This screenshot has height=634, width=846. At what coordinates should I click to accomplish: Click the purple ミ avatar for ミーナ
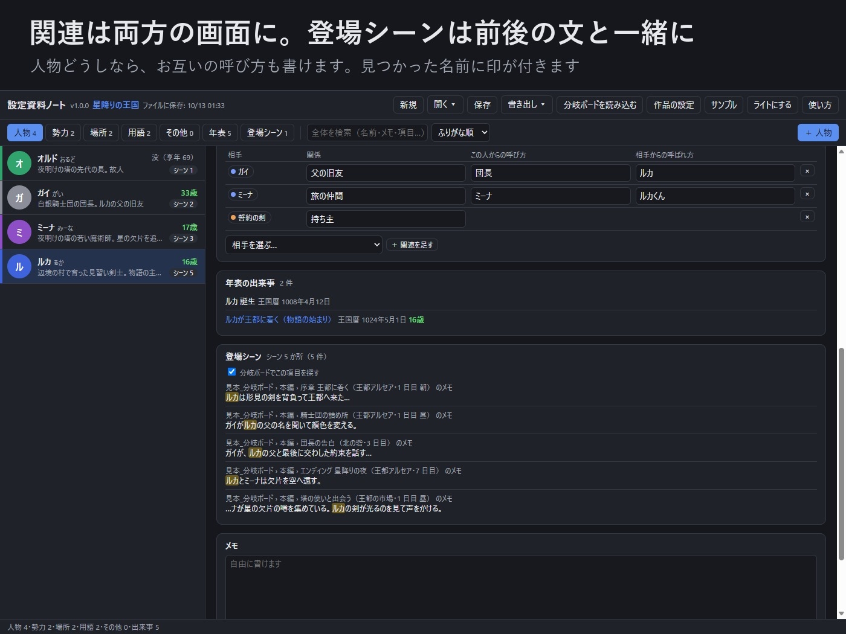[x=19, y=232]
